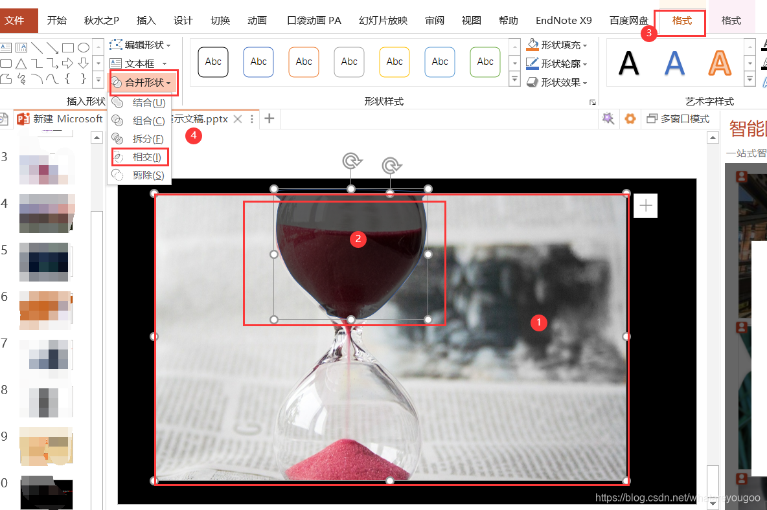Open shape styles dialog launcher
767x510 pixels.
pyautogui.click(x=592, y=102)
